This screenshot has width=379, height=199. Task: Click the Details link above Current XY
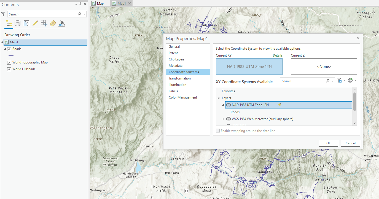[x=278, y=55]
